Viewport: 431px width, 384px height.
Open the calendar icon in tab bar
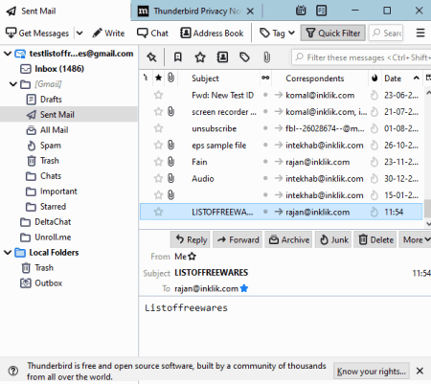click(x=301, y=11)
